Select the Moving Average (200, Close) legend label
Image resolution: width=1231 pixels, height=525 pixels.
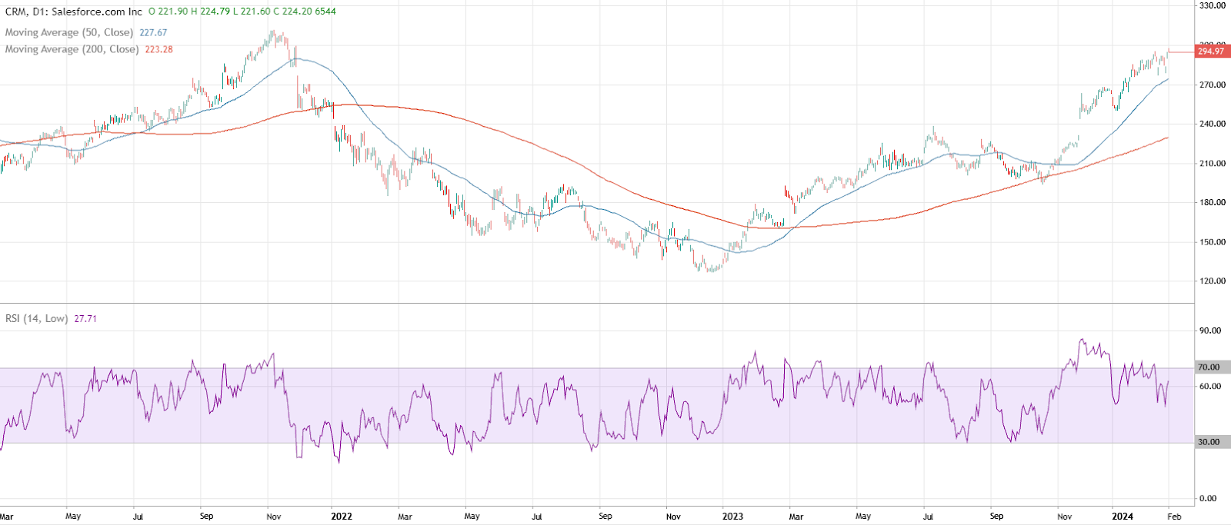pyautogui.click(x=72, y=49)
